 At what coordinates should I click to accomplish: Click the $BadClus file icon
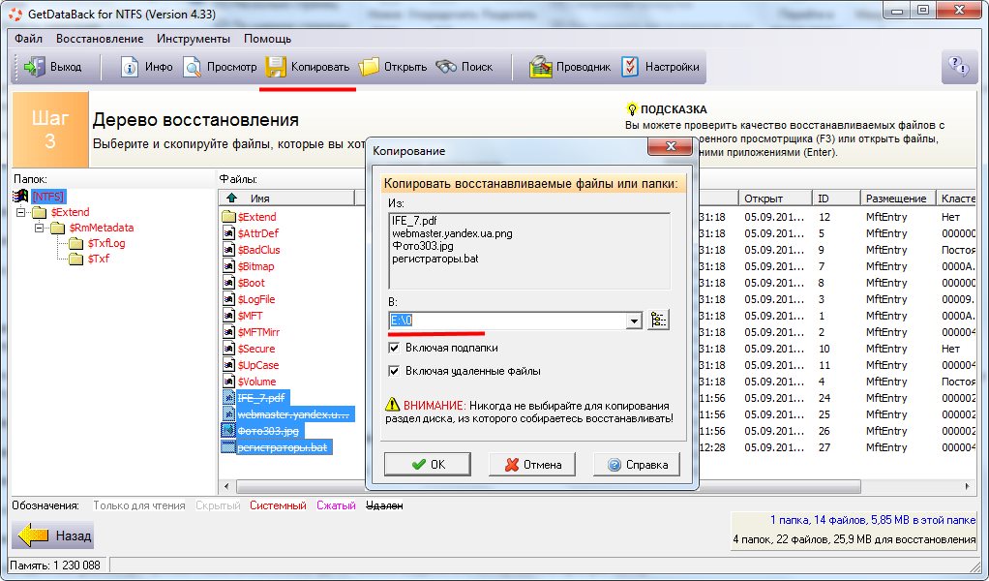228,250
